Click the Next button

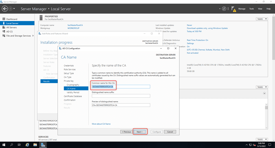coord(140,132)
